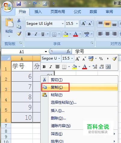Click ribbon Align Text Left
The width and height of the screenshot is (121, 143).
(x=101, y=34)
